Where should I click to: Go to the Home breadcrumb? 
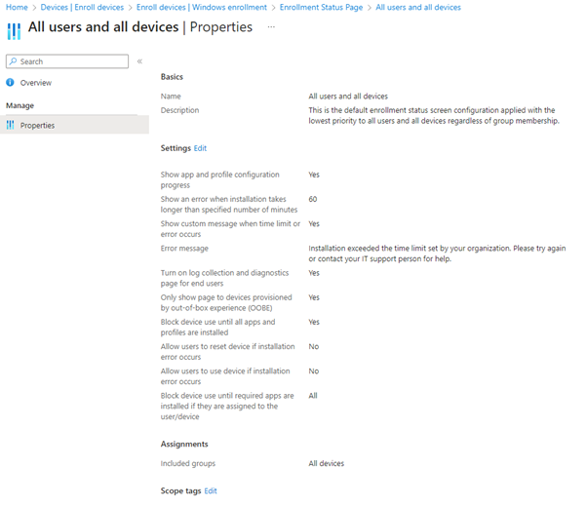pyautogui.click(x=16, y=7)
